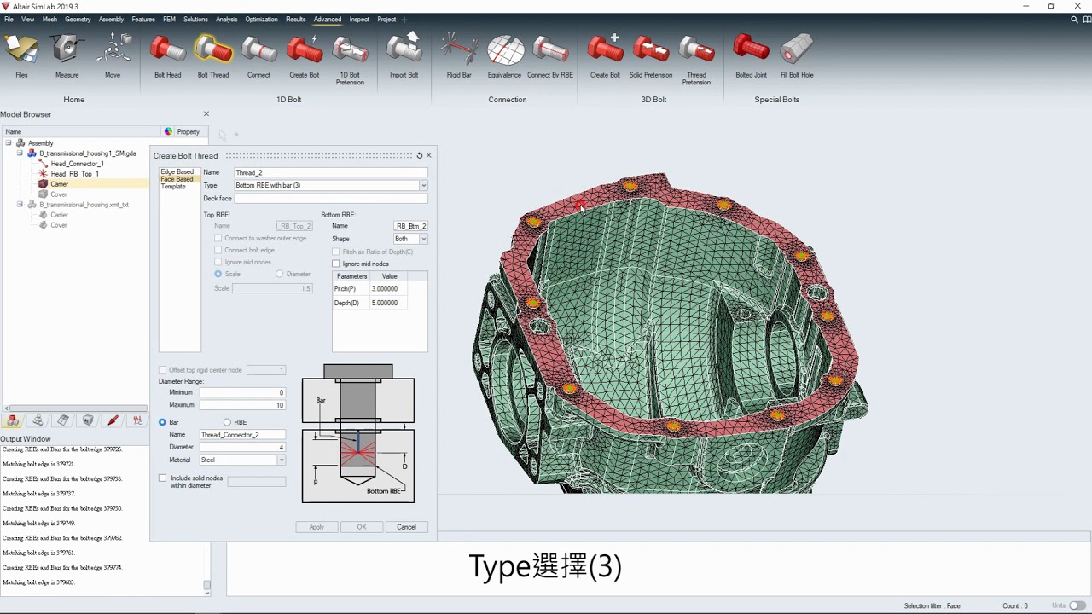Open the Files tool in the ribbon
Viewport: 1092px width, 614px height.
point(21,55)
